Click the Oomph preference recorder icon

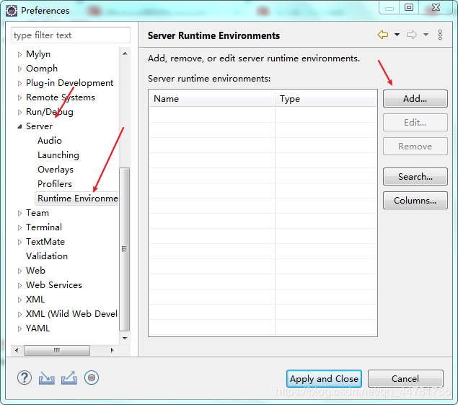(92, 378)
